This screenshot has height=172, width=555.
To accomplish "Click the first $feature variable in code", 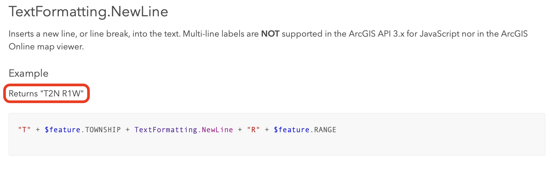I will pos(62,130).
